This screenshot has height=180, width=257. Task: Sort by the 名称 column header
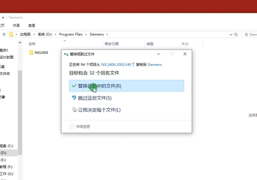pos(32,44)
